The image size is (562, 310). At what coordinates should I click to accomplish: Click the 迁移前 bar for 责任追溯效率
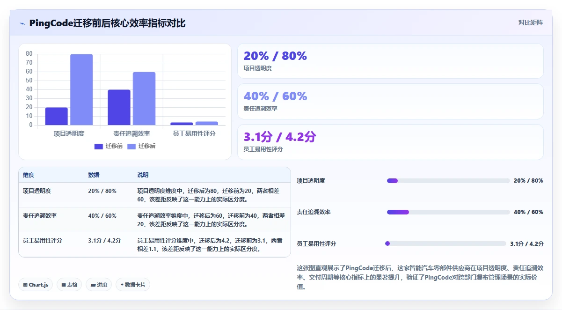[x=119, y=107]
